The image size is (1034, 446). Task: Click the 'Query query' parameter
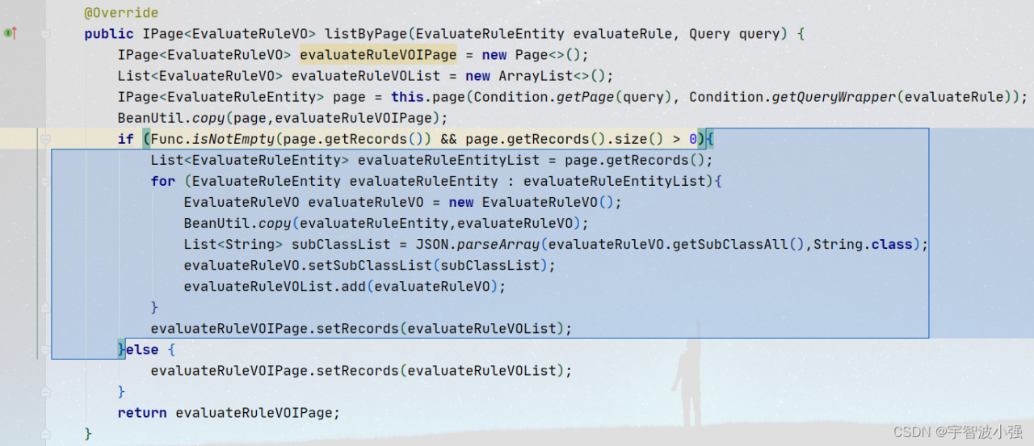click(734, 34)
